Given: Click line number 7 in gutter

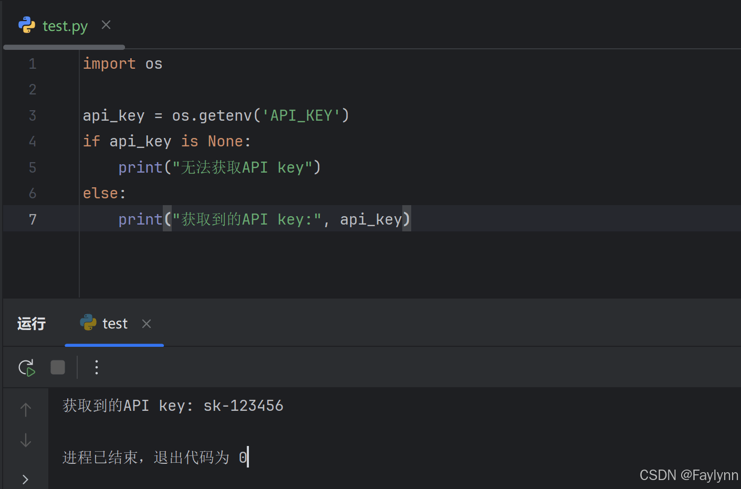Looking at the screenshot, I should [x=33, y=219].
